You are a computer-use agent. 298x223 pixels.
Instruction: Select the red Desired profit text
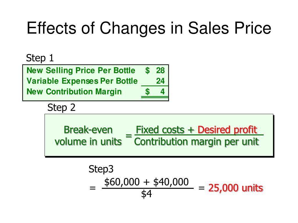(x=227, y=130)
